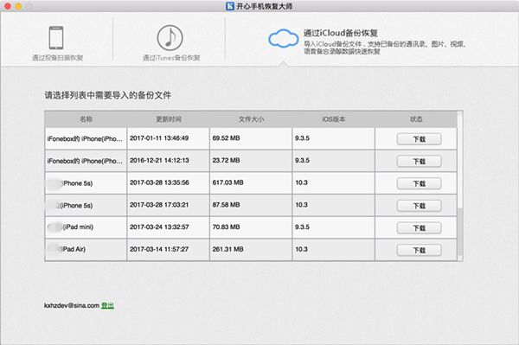Click the 文件大小 column header
519x345 pixels.
[x=251, y=119]
